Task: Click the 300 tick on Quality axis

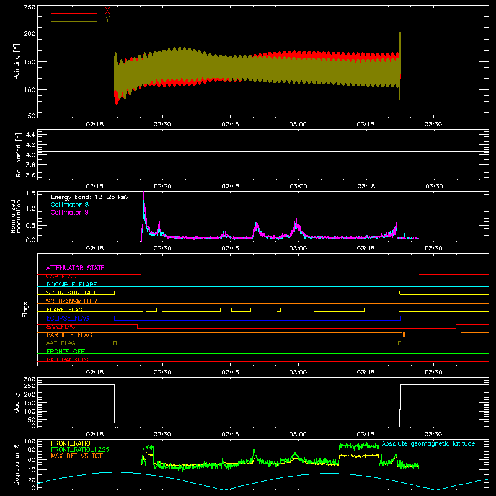Action: coord(29,379)
